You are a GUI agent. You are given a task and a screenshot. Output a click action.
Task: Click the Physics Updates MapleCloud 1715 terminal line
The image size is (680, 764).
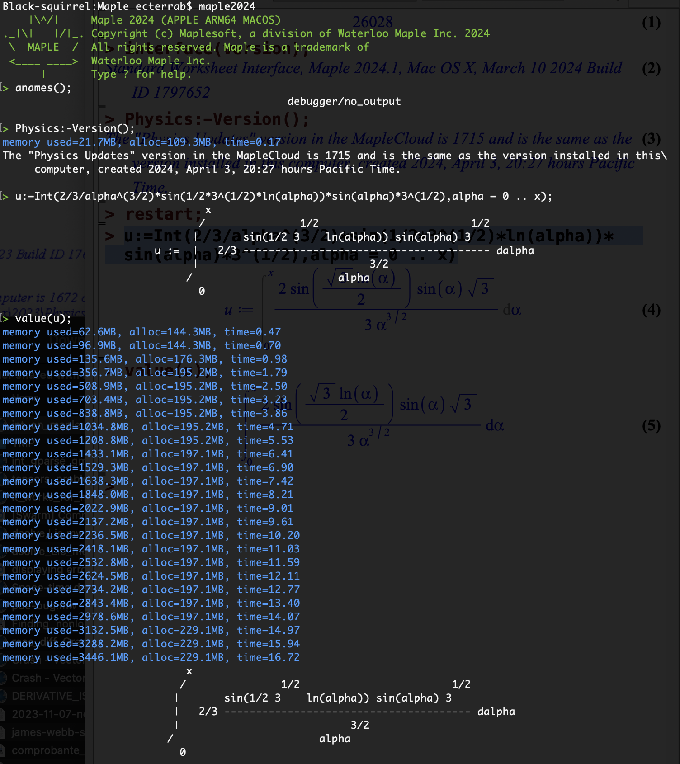[x=335, y=156]
